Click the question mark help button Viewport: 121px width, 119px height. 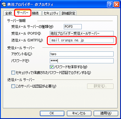click(x=110, y=4)
